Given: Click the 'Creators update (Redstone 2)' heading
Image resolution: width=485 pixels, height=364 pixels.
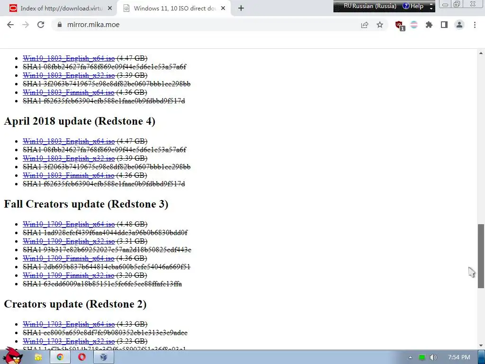Looking at the screenshot, I should (x=75, y=304).
